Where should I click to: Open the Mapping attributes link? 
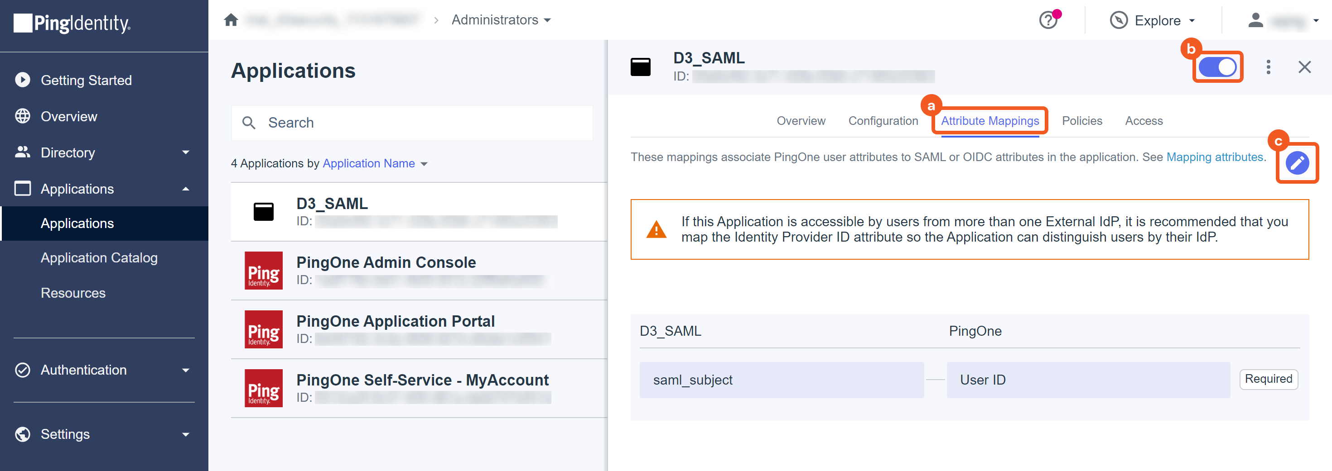[1214, 157]
